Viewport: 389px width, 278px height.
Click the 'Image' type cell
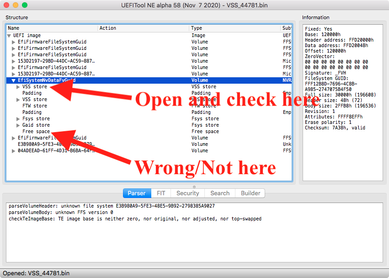click(198, 36)
